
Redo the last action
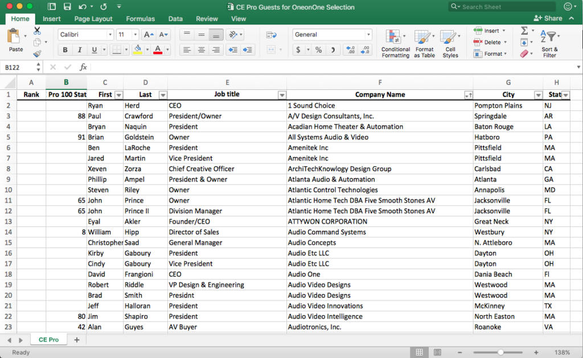(x=104, y=7)
